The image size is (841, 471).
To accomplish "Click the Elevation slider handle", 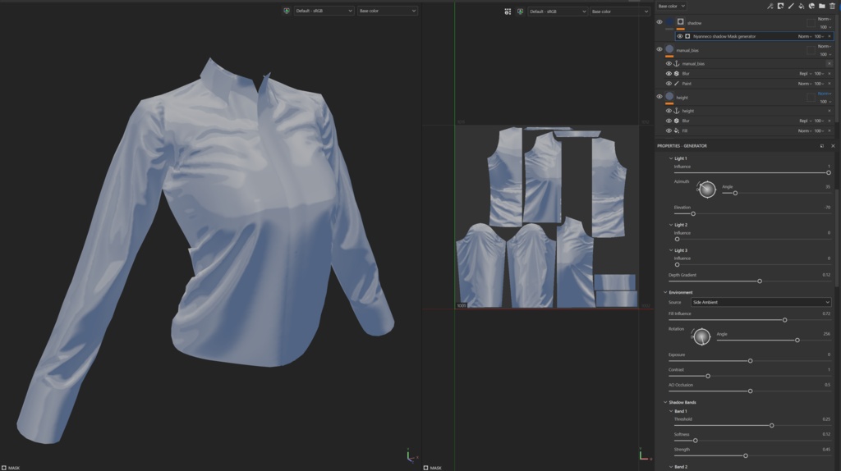I will (693, 213).
